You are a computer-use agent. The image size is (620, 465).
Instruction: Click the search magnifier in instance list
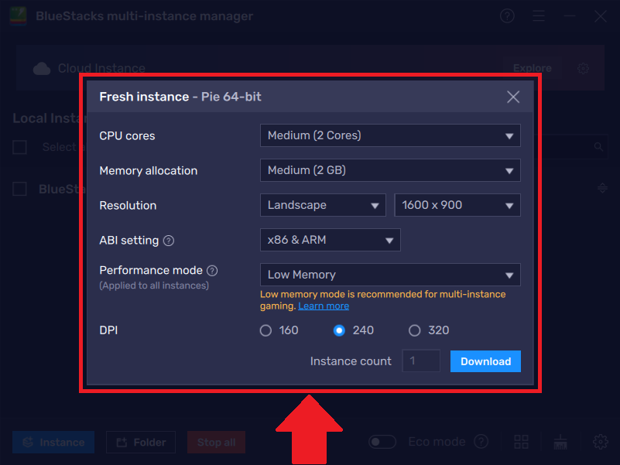click(598, 147)
